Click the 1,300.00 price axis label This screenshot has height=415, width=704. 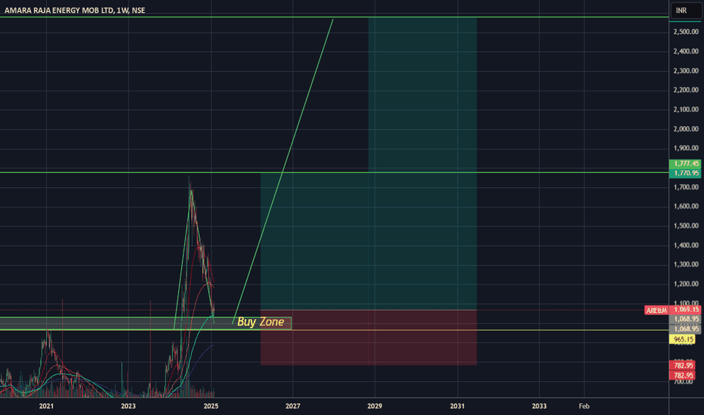click(x=686, y=264)
